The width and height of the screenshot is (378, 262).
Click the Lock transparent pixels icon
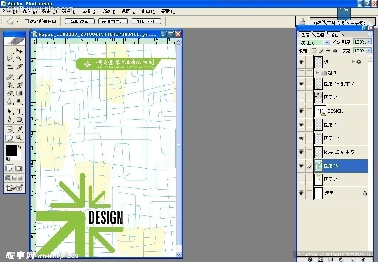(x=314, y=51)
